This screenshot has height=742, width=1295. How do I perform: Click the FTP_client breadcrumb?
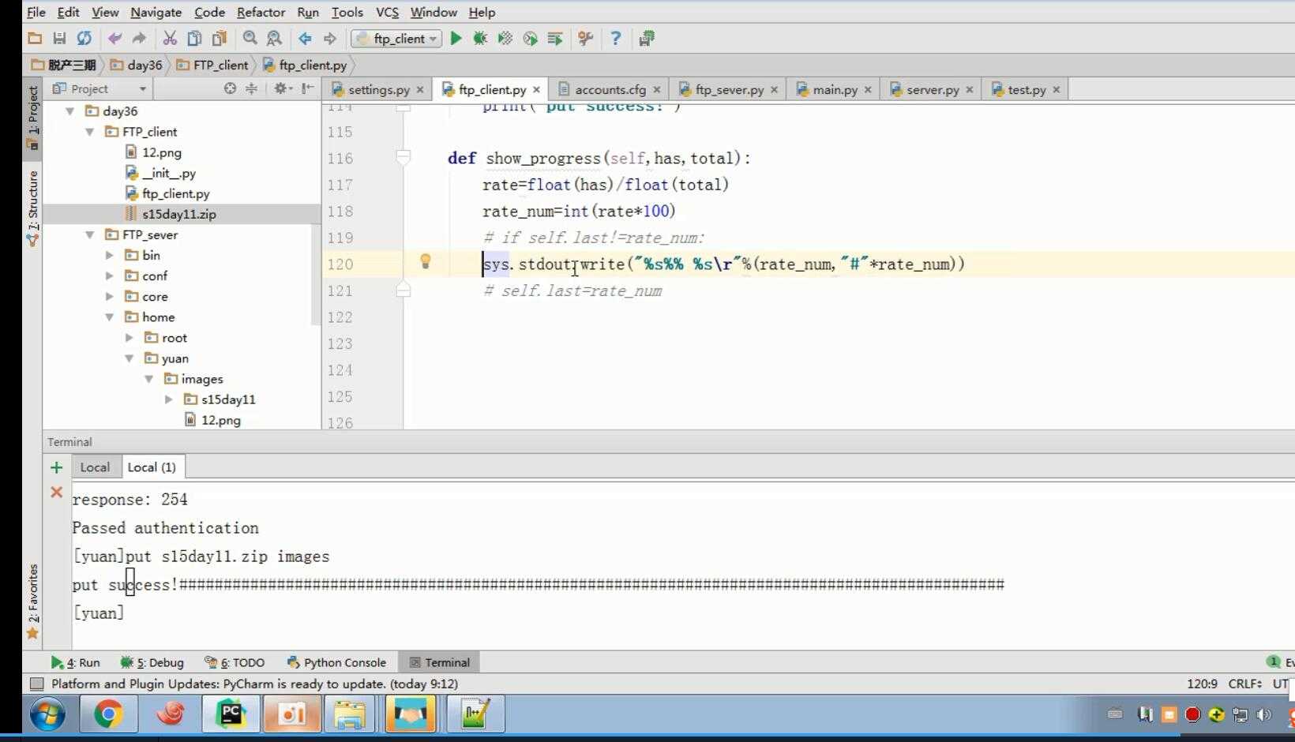pyautogui.click(x=213, y=65)
